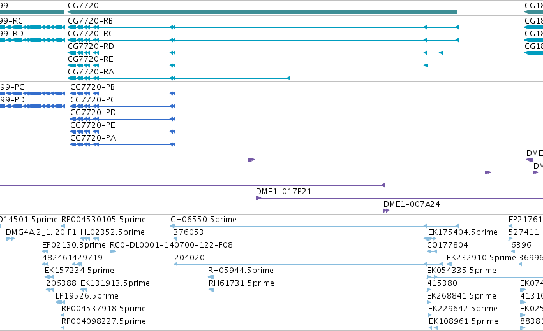
Task: Click the CG7720 gene label
Action: (83, 6)
